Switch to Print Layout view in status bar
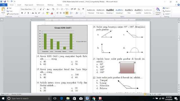The image size is (180, 101). 145,94
